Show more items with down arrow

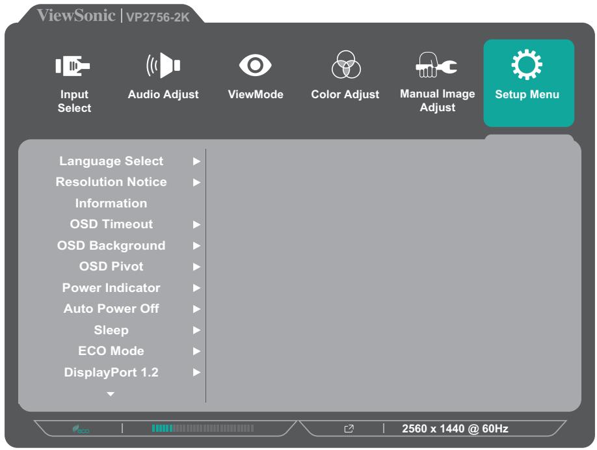pyautogui.click(x=111, y=394)
